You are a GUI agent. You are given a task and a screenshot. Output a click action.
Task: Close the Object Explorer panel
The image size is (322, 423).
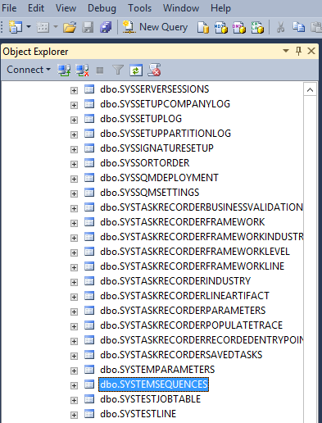tap(311, 51)
